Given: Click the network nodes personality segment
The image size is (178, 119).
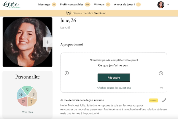Looking at the screenshot, I should 21,94.
